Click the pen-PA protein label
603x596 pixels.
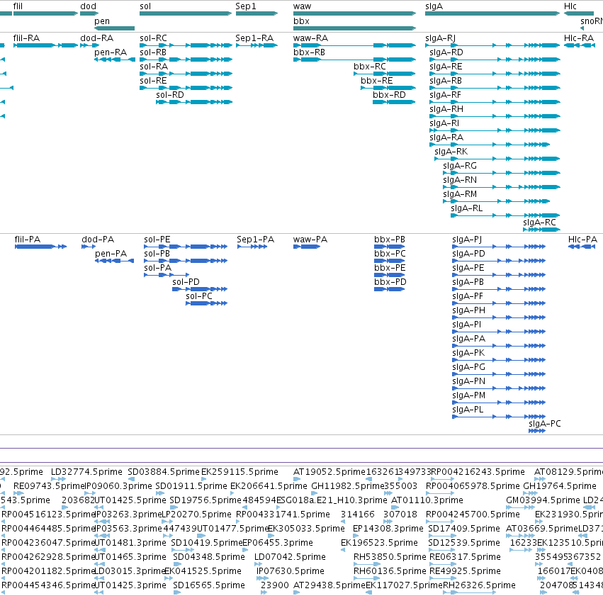(x=111, y=254)
